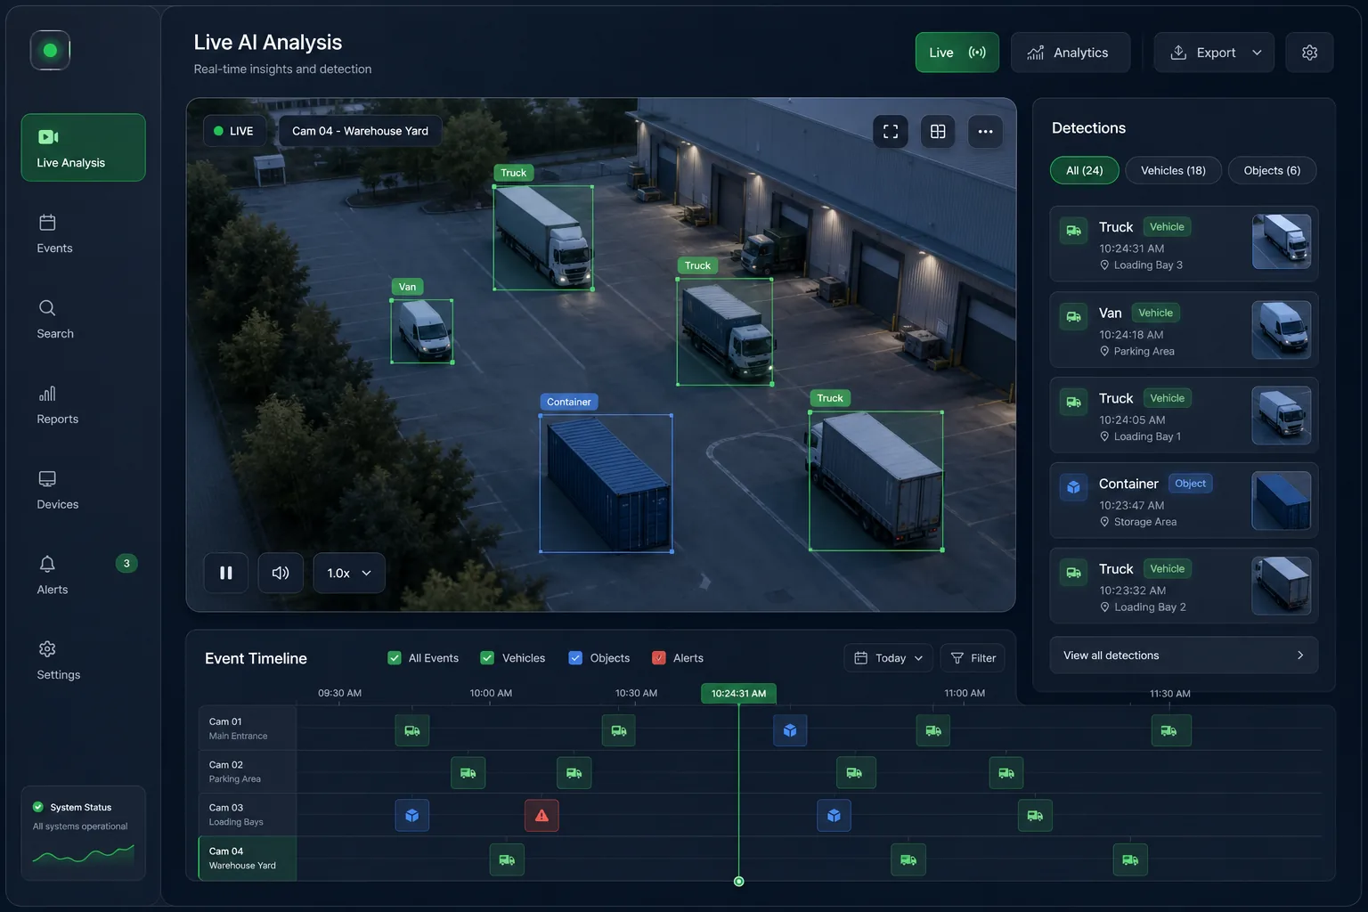The image size is (1368, 912).
Task: Click the Container detection's blue cube icon
Action: pos(1073,487)
